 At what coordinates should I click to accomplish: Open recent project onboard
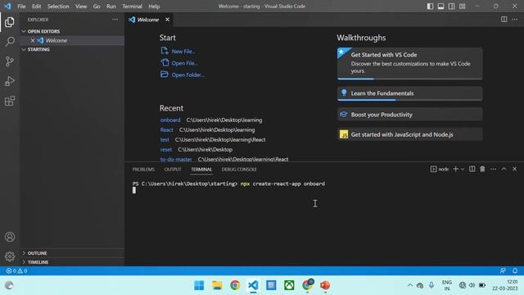[170, 120]
